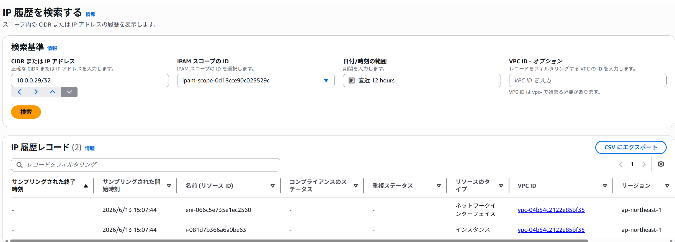Select インスタンス resource type cell

(473, 230)
